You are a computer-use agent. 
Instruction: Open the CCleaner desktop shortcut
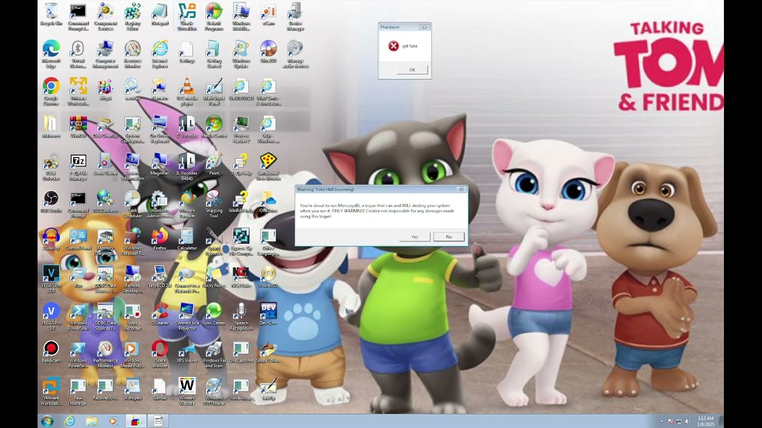pyautogui.click(x=160, y=314)
